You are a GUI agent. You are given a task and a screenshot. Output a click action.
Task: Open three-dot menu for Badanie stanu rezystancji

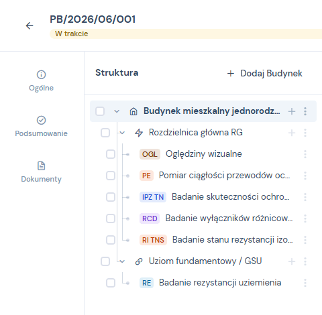pos(305,240)
